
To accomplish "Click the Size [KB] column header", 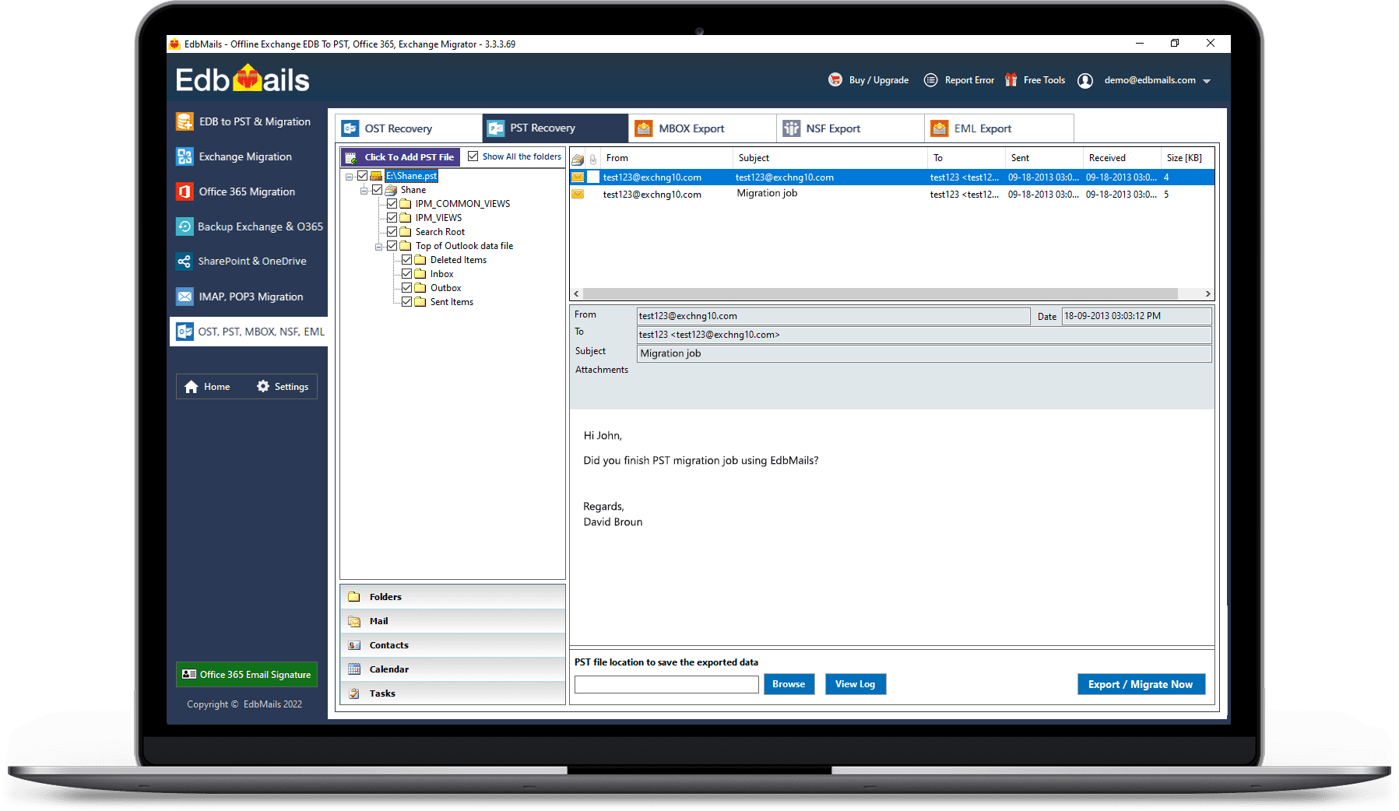I will [1187, 158].
